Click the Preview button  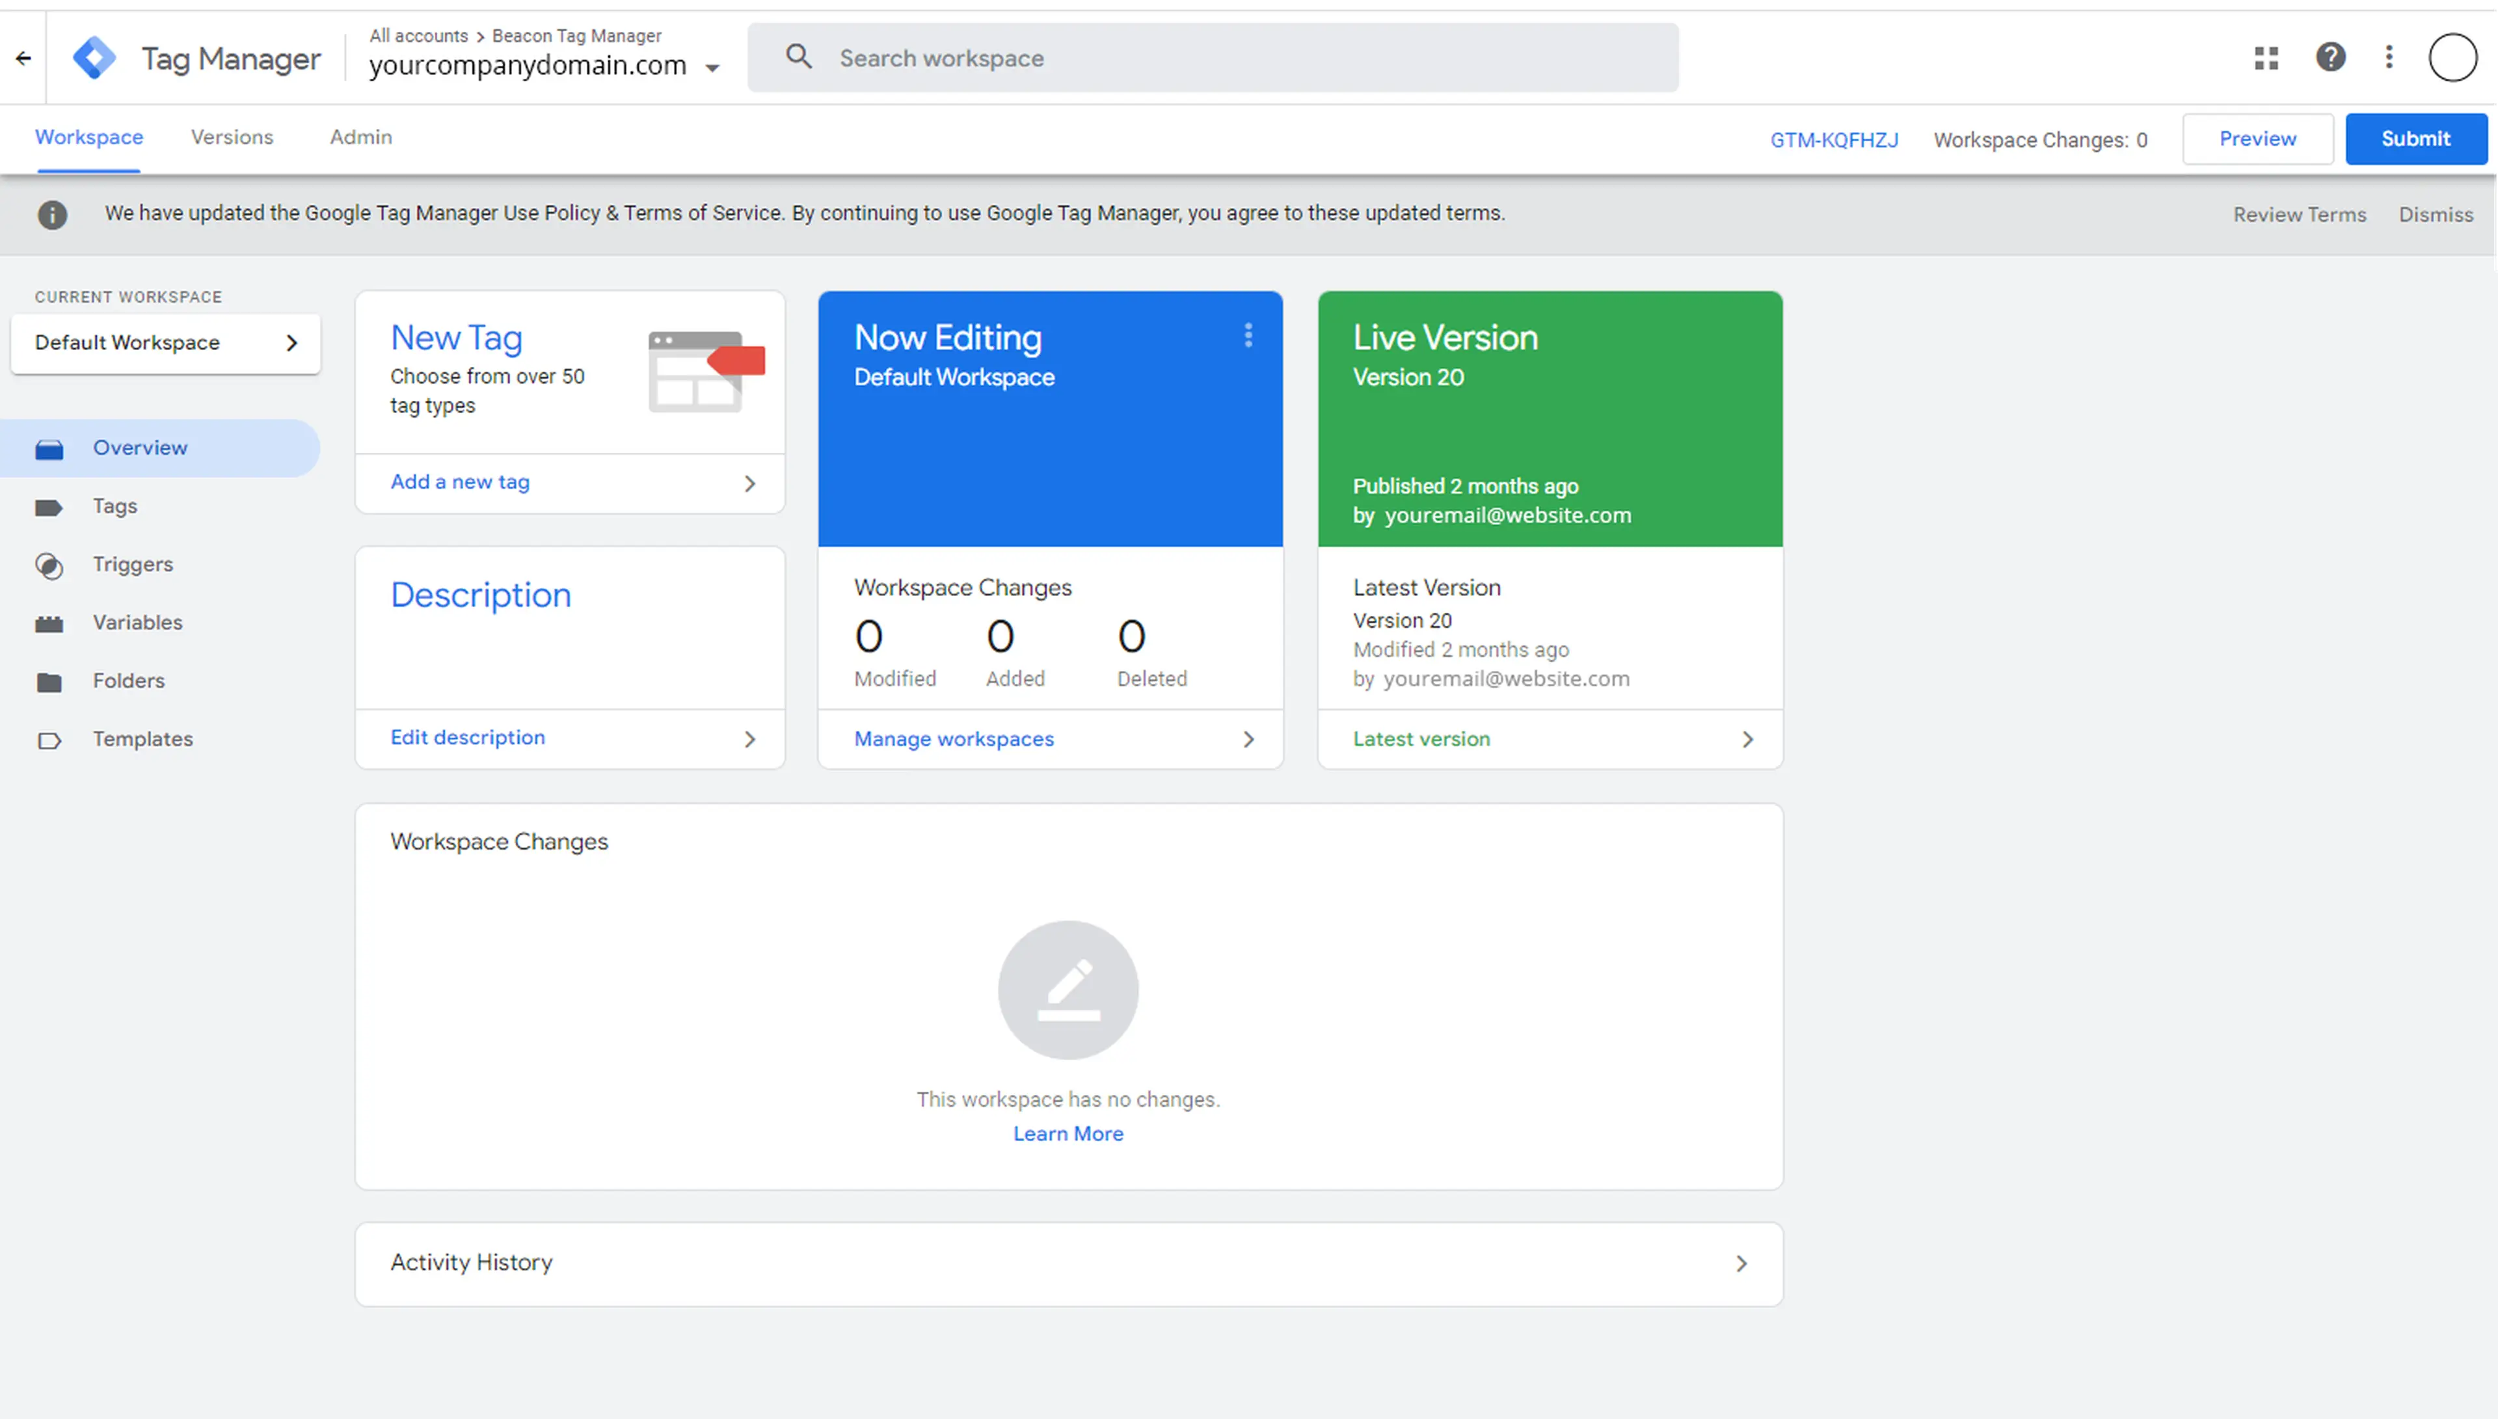point(2257,139)
